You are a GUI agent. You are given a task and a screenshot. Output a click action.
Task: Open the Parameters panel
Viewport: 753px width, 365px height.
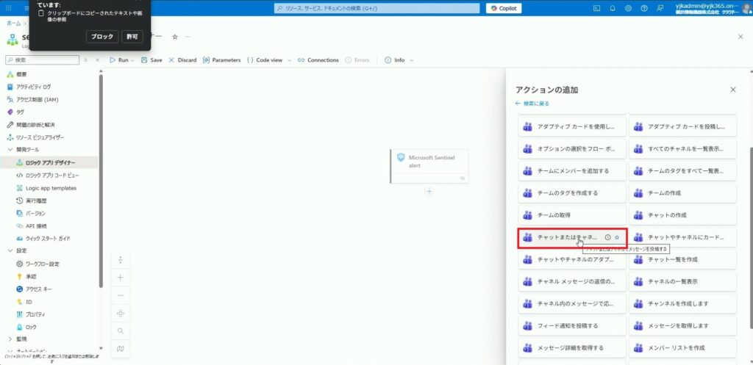point(207,60)
